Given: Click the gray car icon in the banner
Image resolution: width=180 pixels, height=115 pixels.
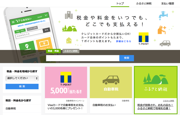Looking at the screenshot, I should click(x=165, y=43).
